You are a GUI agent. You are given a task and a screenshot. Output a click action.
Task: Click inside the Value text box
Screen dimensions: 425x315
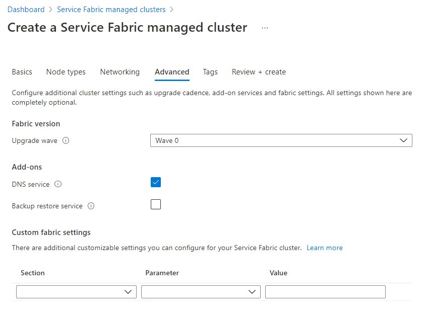click(x=325, y=291)
